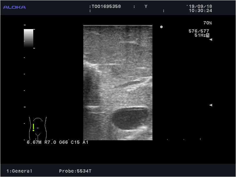
Task: Select the green probe position marker
Action: [34, 127]
